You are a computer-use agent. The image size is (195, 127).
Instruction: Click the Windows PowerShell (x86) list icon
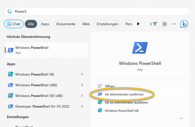[10, 85]
